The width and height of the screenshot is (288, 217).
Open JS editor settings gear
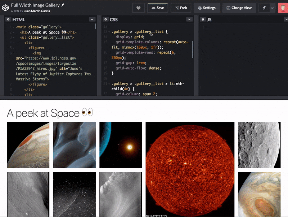tap(203, 19)
